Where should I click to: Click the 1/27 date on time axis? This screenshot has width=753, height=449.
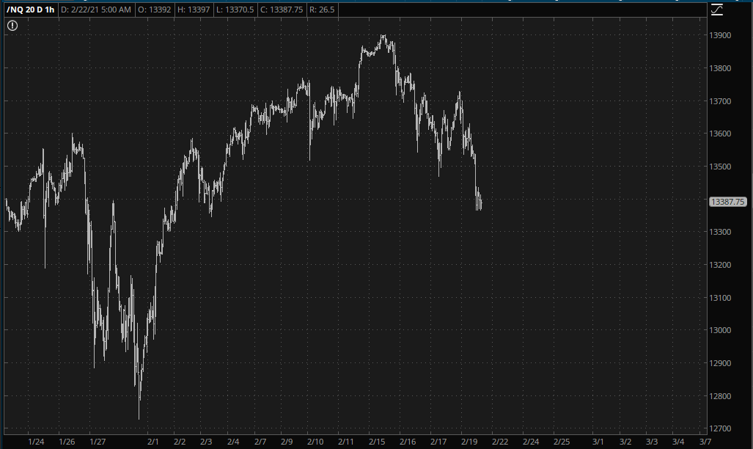[x=97, y=442]
